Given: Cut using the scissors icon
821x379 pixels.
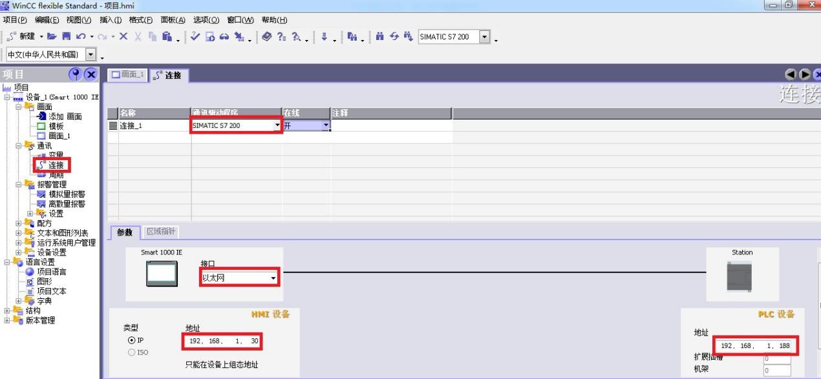Looking at the screenshot, I should 138,37.
